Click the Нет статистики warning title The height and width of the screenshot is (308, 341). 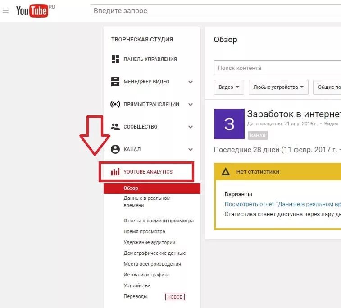click(x=258, y=172)
